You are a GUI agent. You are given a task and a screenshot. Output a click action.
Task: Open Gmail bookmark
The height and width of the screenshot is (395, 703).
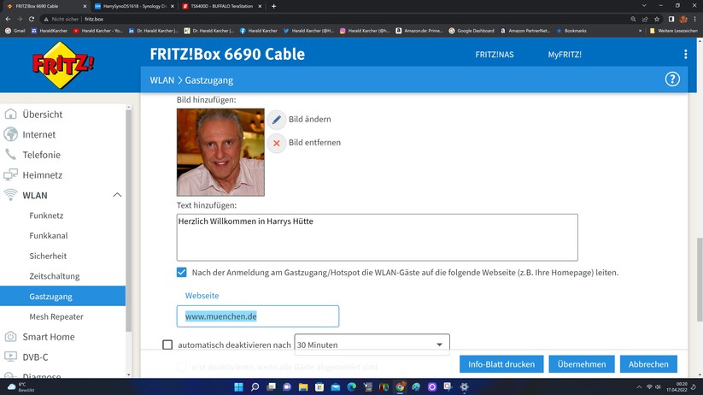click(15, 31)
